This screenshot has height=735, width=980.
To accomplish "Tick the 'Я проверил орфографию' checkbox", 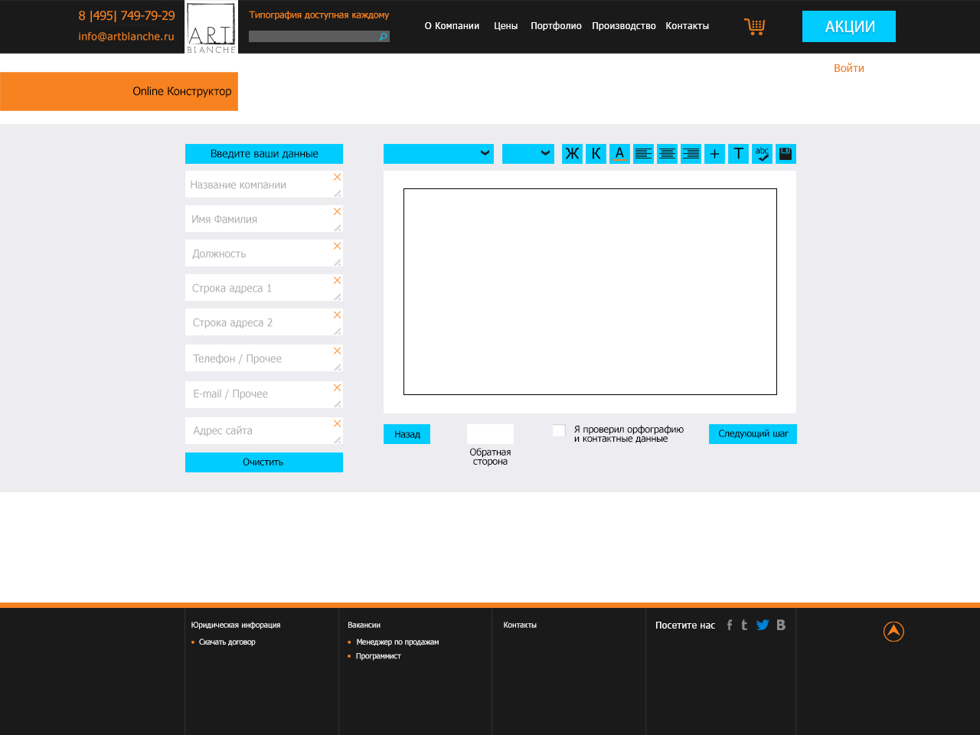I will coord(559,431).
